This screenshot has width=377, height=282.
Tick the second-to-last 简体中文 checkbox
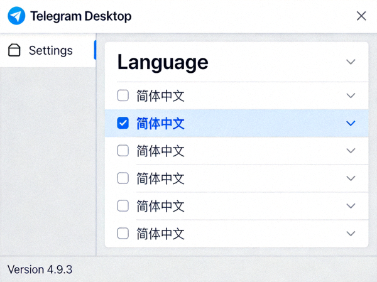123,206
